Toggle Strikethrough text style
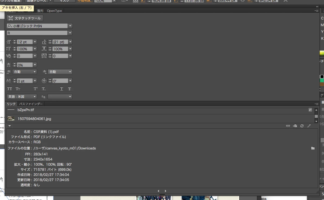Viewport: 324px width, 200px height. click(70, 89)
